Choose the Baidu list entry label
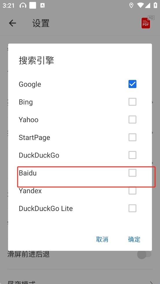This screenshot has height=284, width=160. point(27,173)
